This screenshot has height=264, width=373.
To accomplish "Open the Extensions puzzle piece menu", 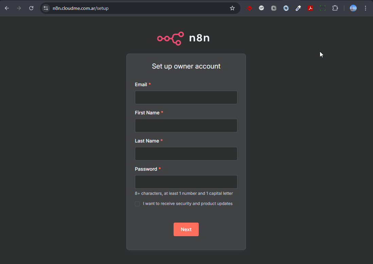I will coord(335,8).
